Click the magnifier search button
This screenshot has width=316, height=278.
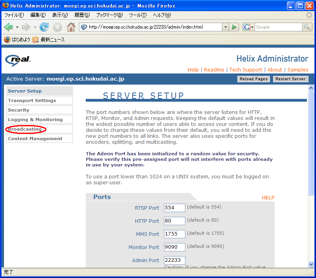click(x=307, y=27)
